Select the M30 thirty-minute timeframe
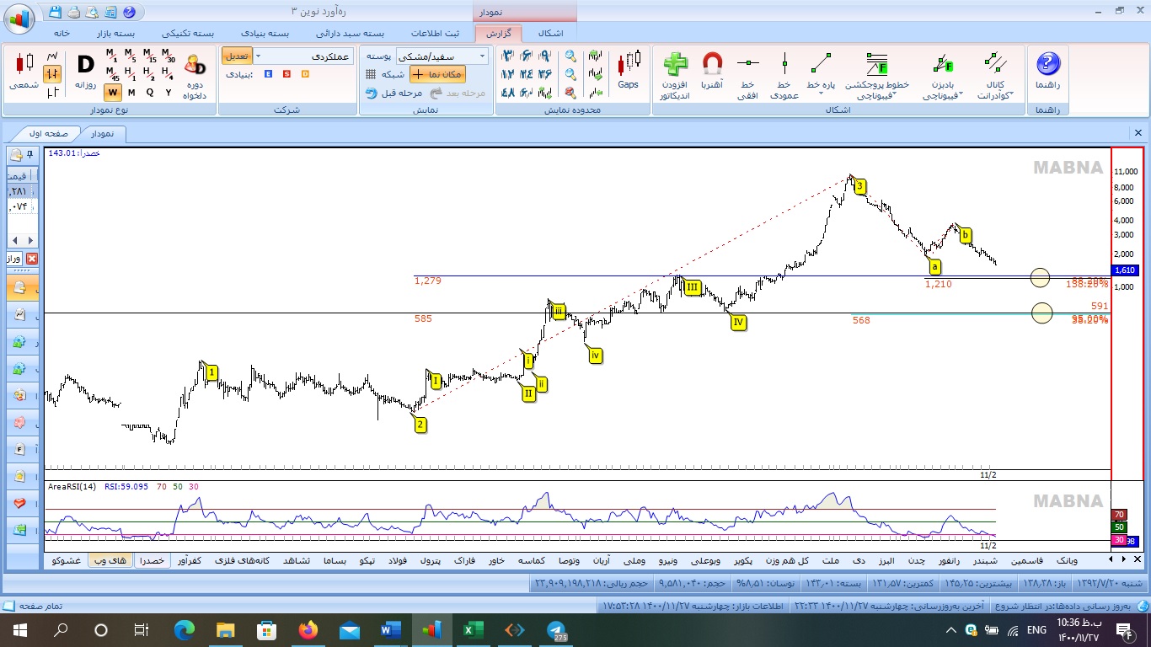The height and width of the screenshot is (647, 1151). 169,56
